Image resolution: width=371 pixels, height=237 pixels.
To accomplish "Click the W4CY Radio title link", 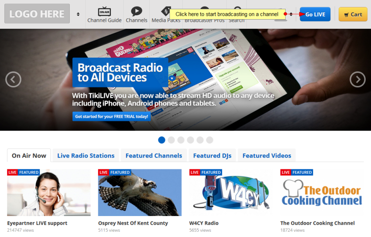I will [204, 223].
